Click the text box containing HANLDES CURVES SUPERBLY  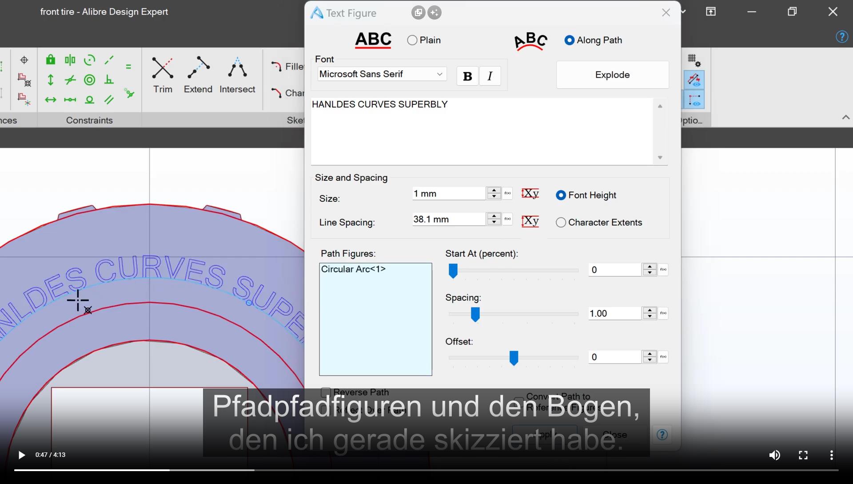(x=482, y=131)
